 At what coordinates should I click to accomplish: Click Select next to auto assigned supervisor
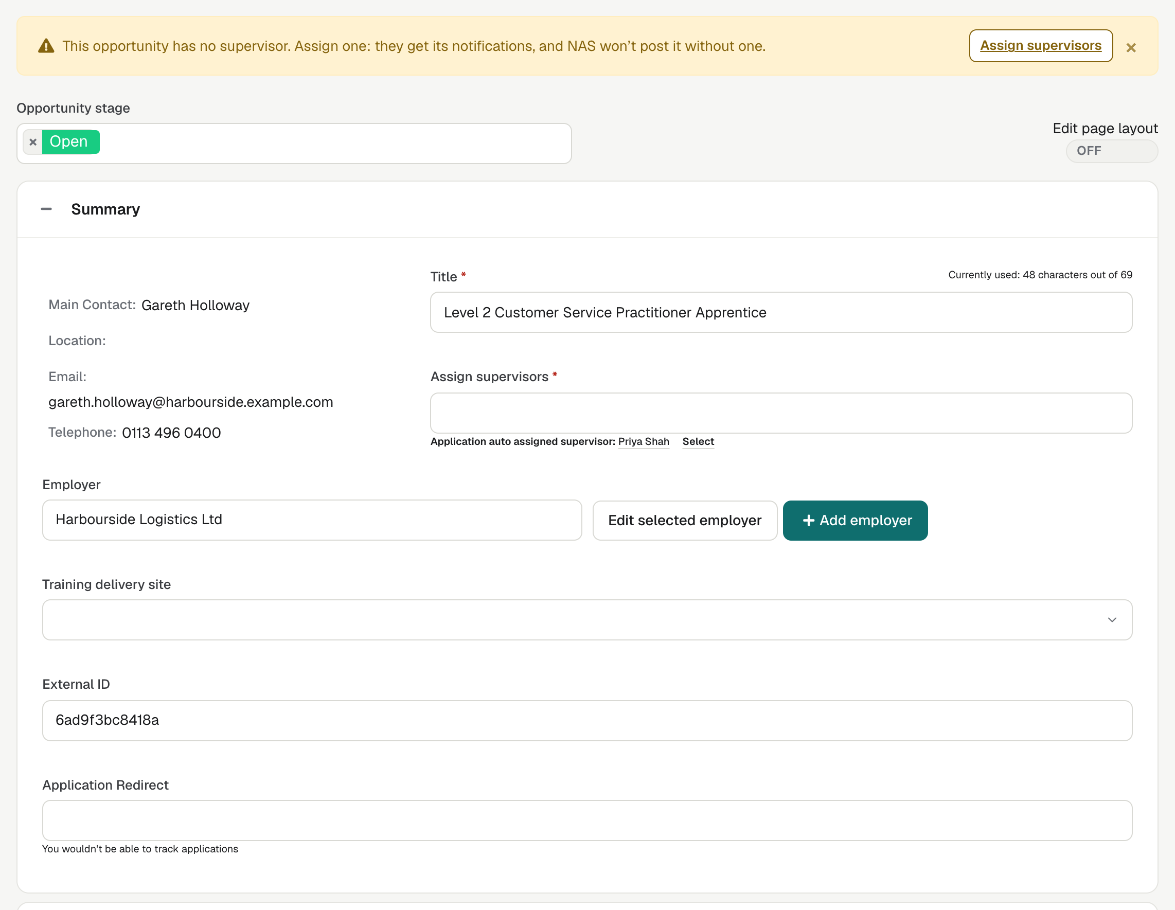pos(698,441)
